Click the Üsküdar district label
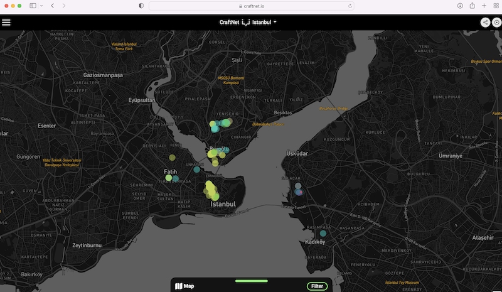The width and height of the screenshot is (502, 292). [297, 153]
